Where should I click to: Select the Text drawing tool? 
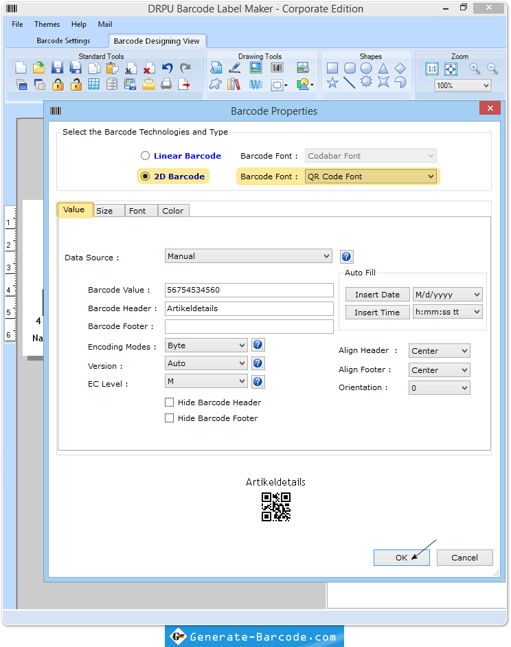216,68
